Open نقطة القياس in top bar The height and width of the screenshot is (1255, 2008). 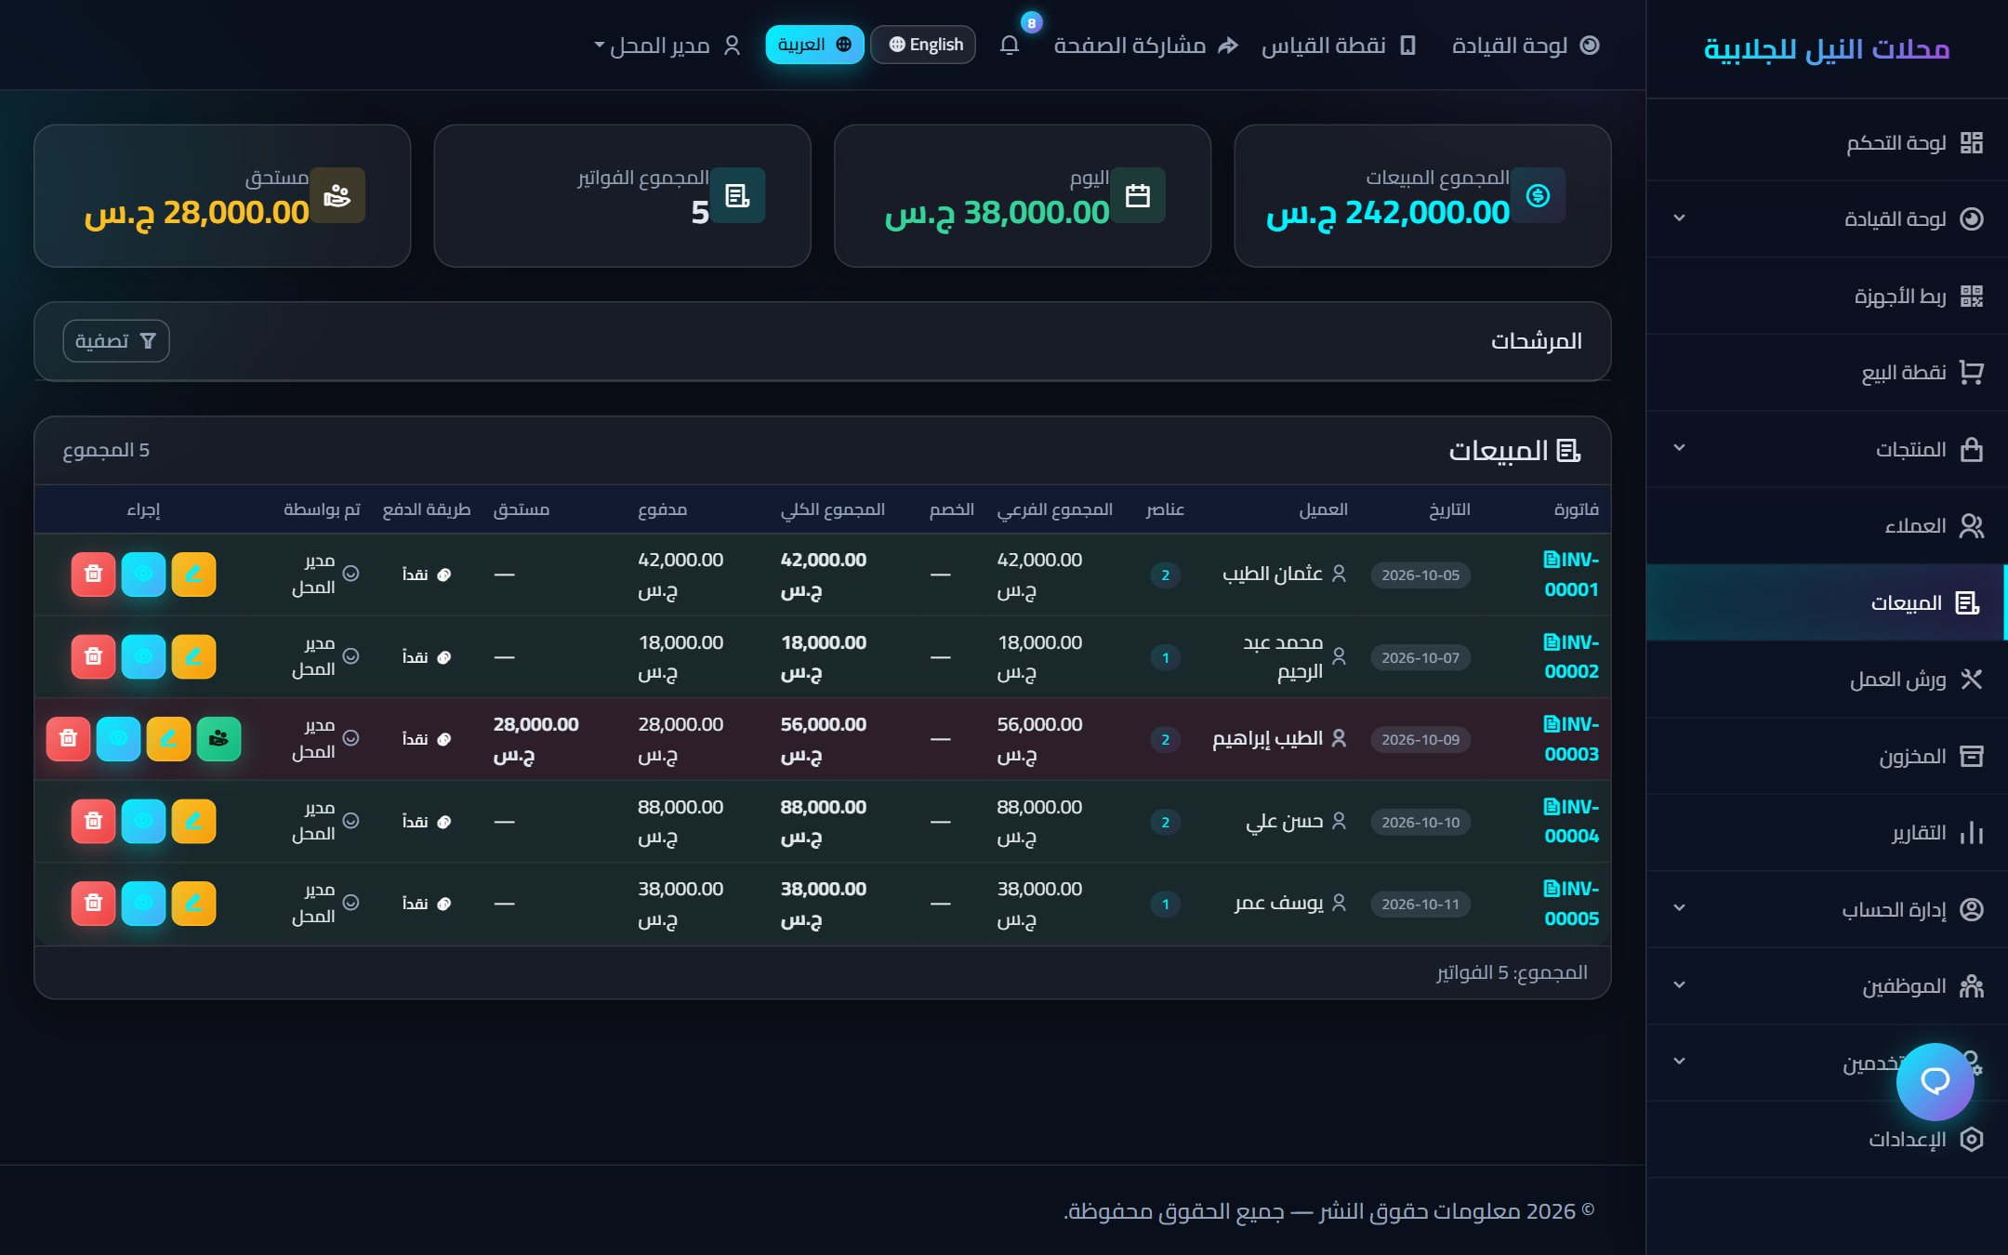1339,46
